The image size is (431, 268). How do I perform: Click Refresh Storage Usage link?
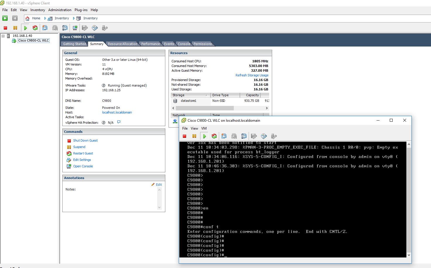coord(252,75)
